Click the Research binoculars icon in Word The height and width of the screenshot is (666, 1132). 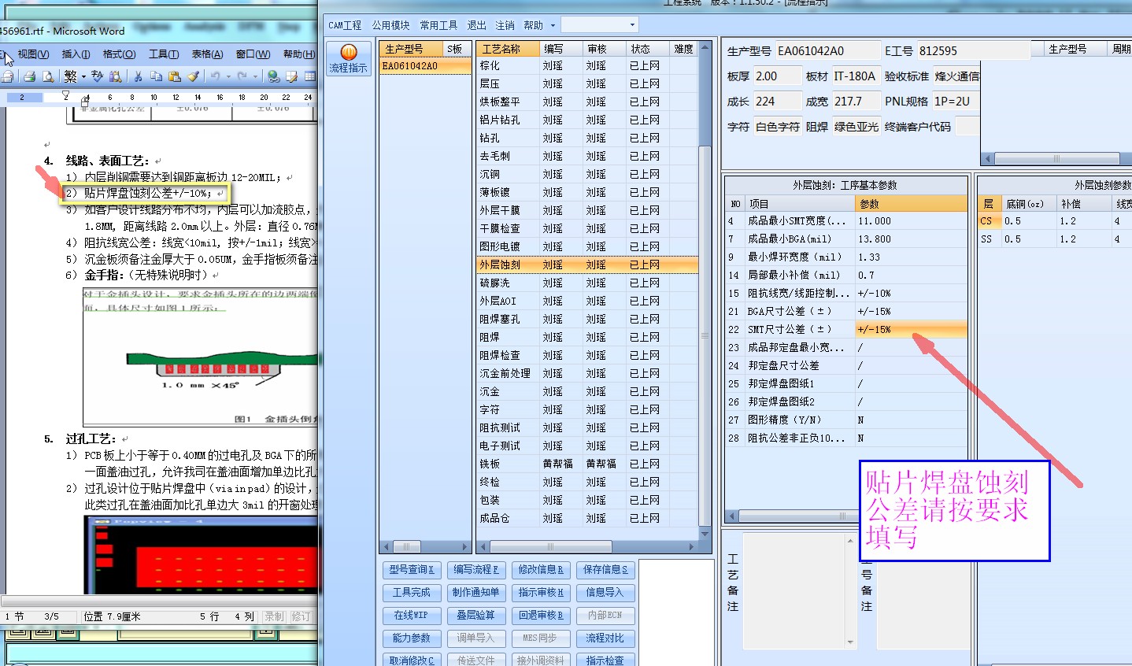pos(116,76)
